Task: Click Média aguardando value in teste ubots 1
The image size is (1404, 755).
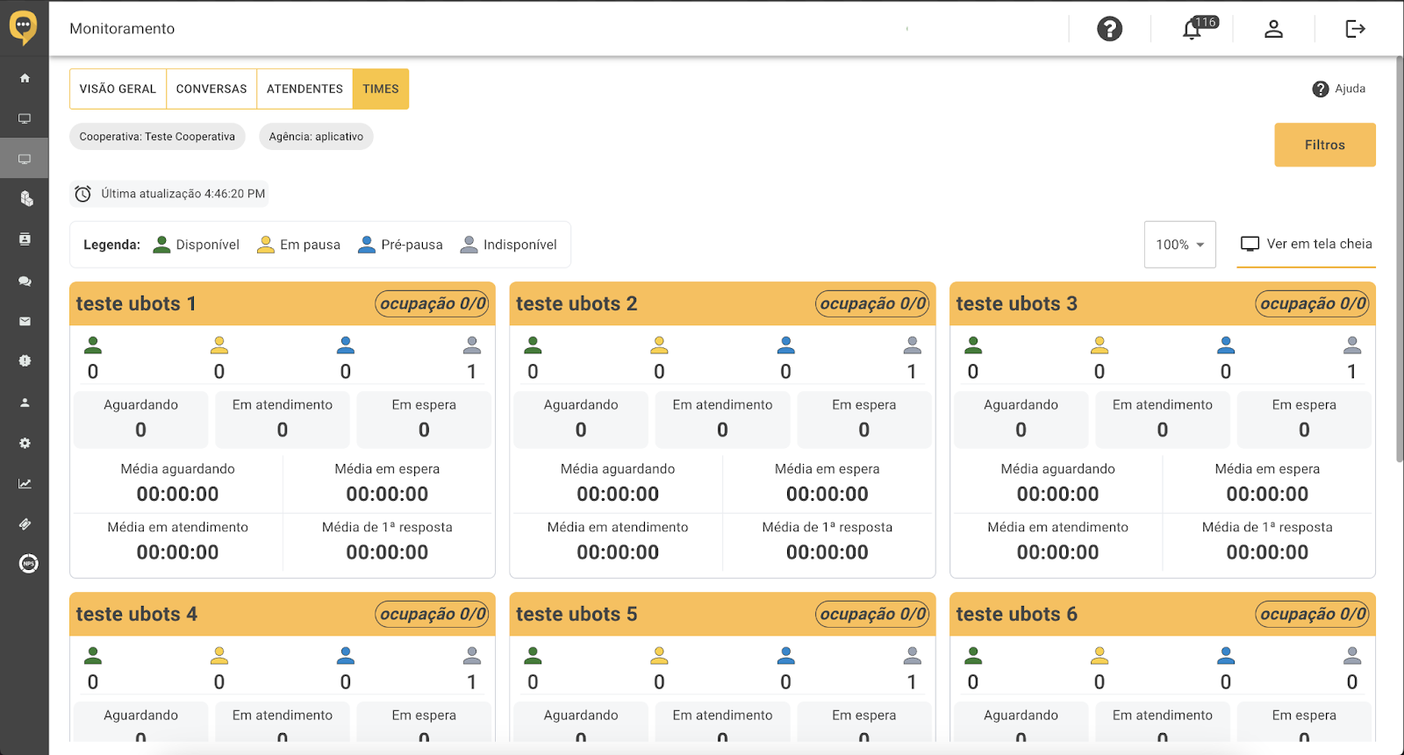Action: click(177, 495)
